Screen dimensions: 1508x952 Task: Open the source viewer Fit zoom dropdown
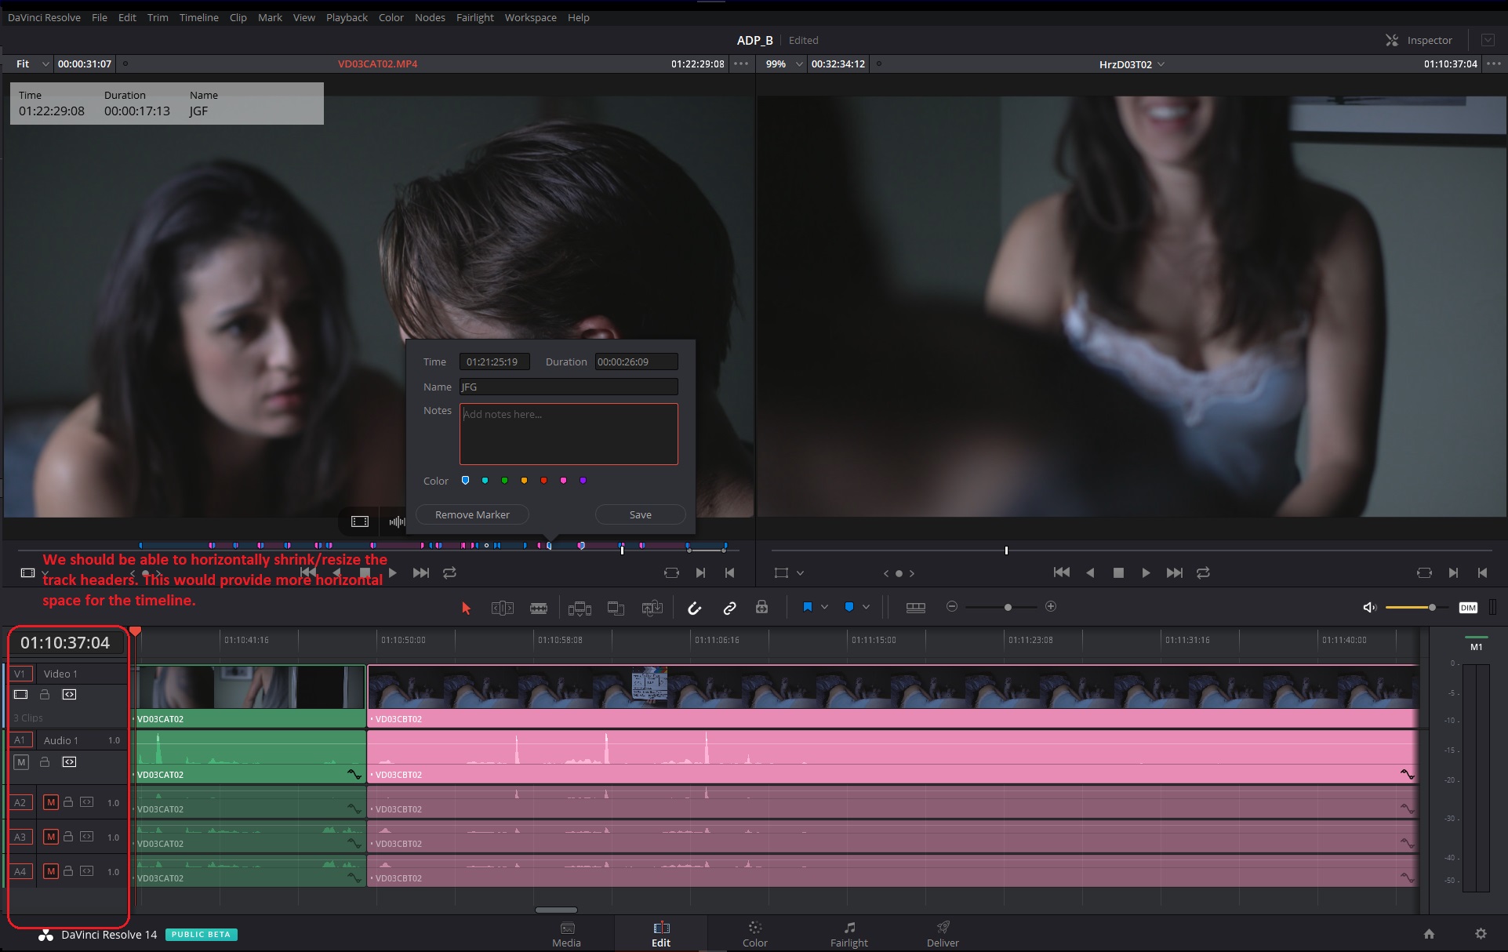click(x=33, y=64)
